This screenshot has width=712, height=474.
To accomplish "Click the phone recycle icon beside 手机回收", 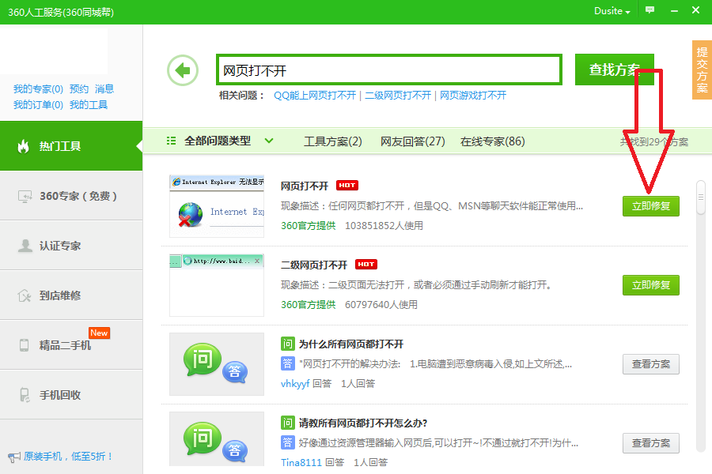I will pyautogui.click(x=25, y=395).
